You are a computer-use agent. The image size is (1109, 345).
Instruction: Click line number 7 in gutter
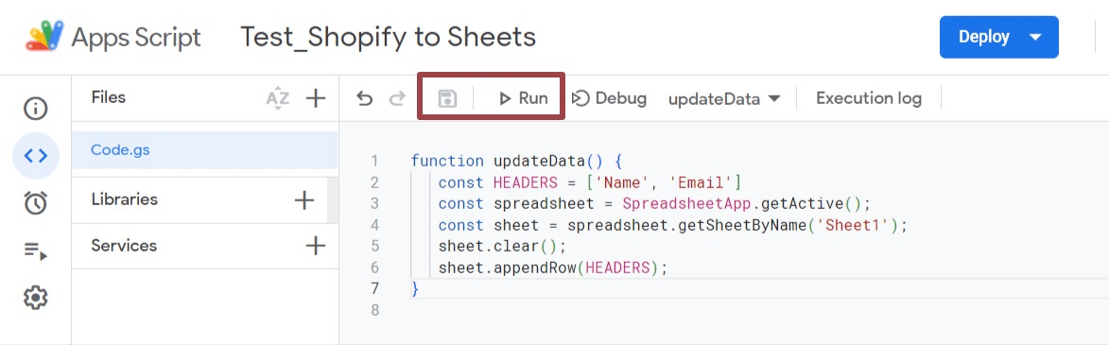(x=374, y=288)
